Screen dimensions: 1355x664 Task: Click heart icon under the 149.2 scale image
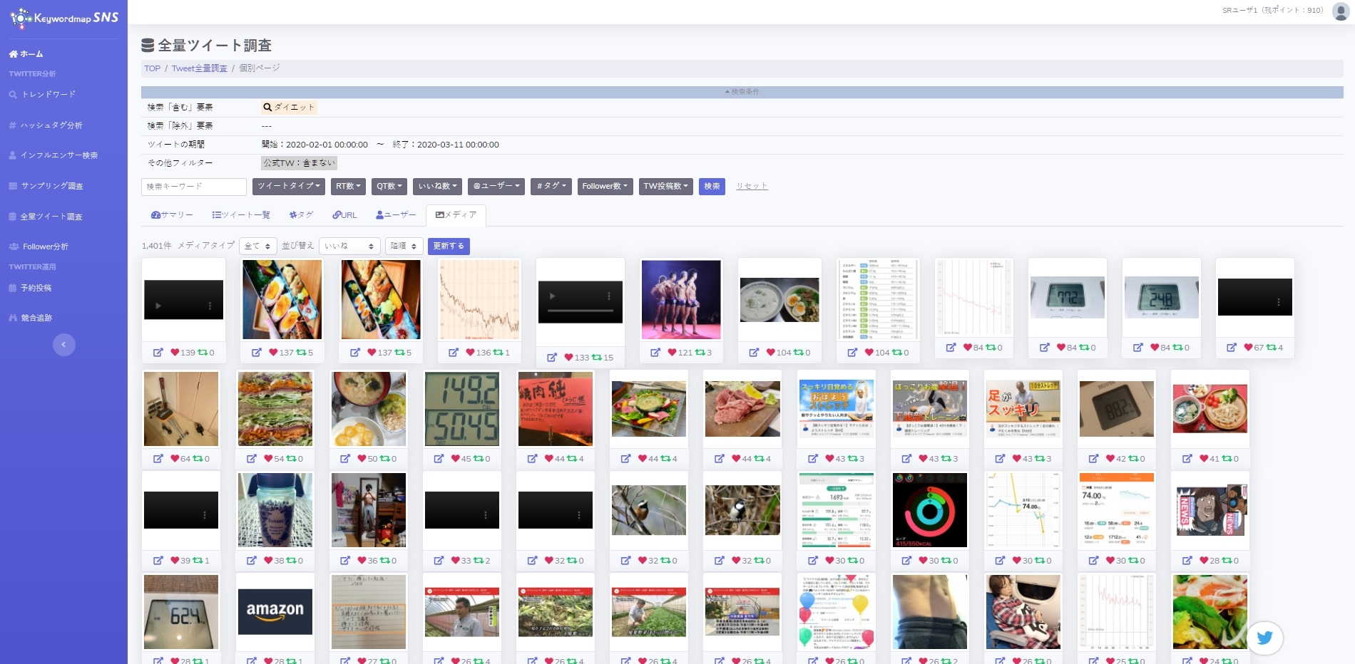[x=456, y=459]
